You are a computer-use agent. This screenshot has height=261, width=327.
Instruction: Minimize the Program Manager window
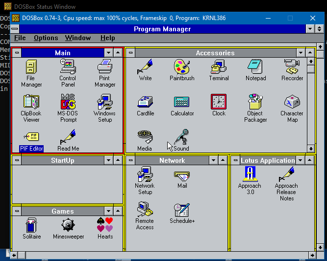point(310,29)
